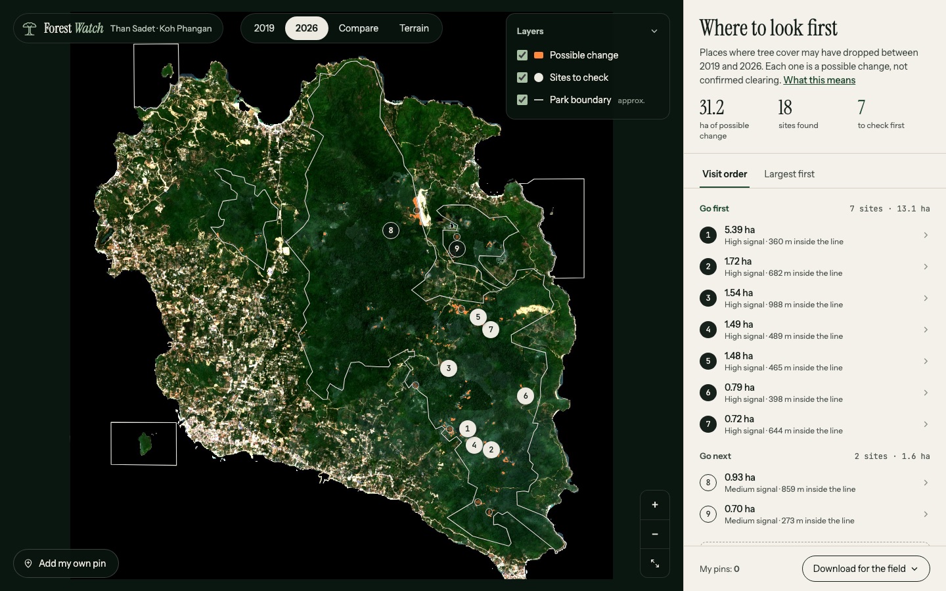Select map marker number 8
The height and width of the screenshot is (591, 946).
391,230
